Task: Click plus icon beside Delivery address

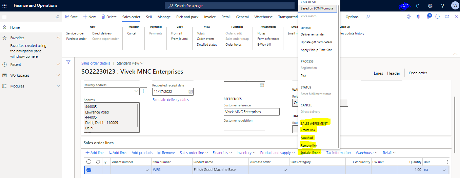Action: coord(143,91)
